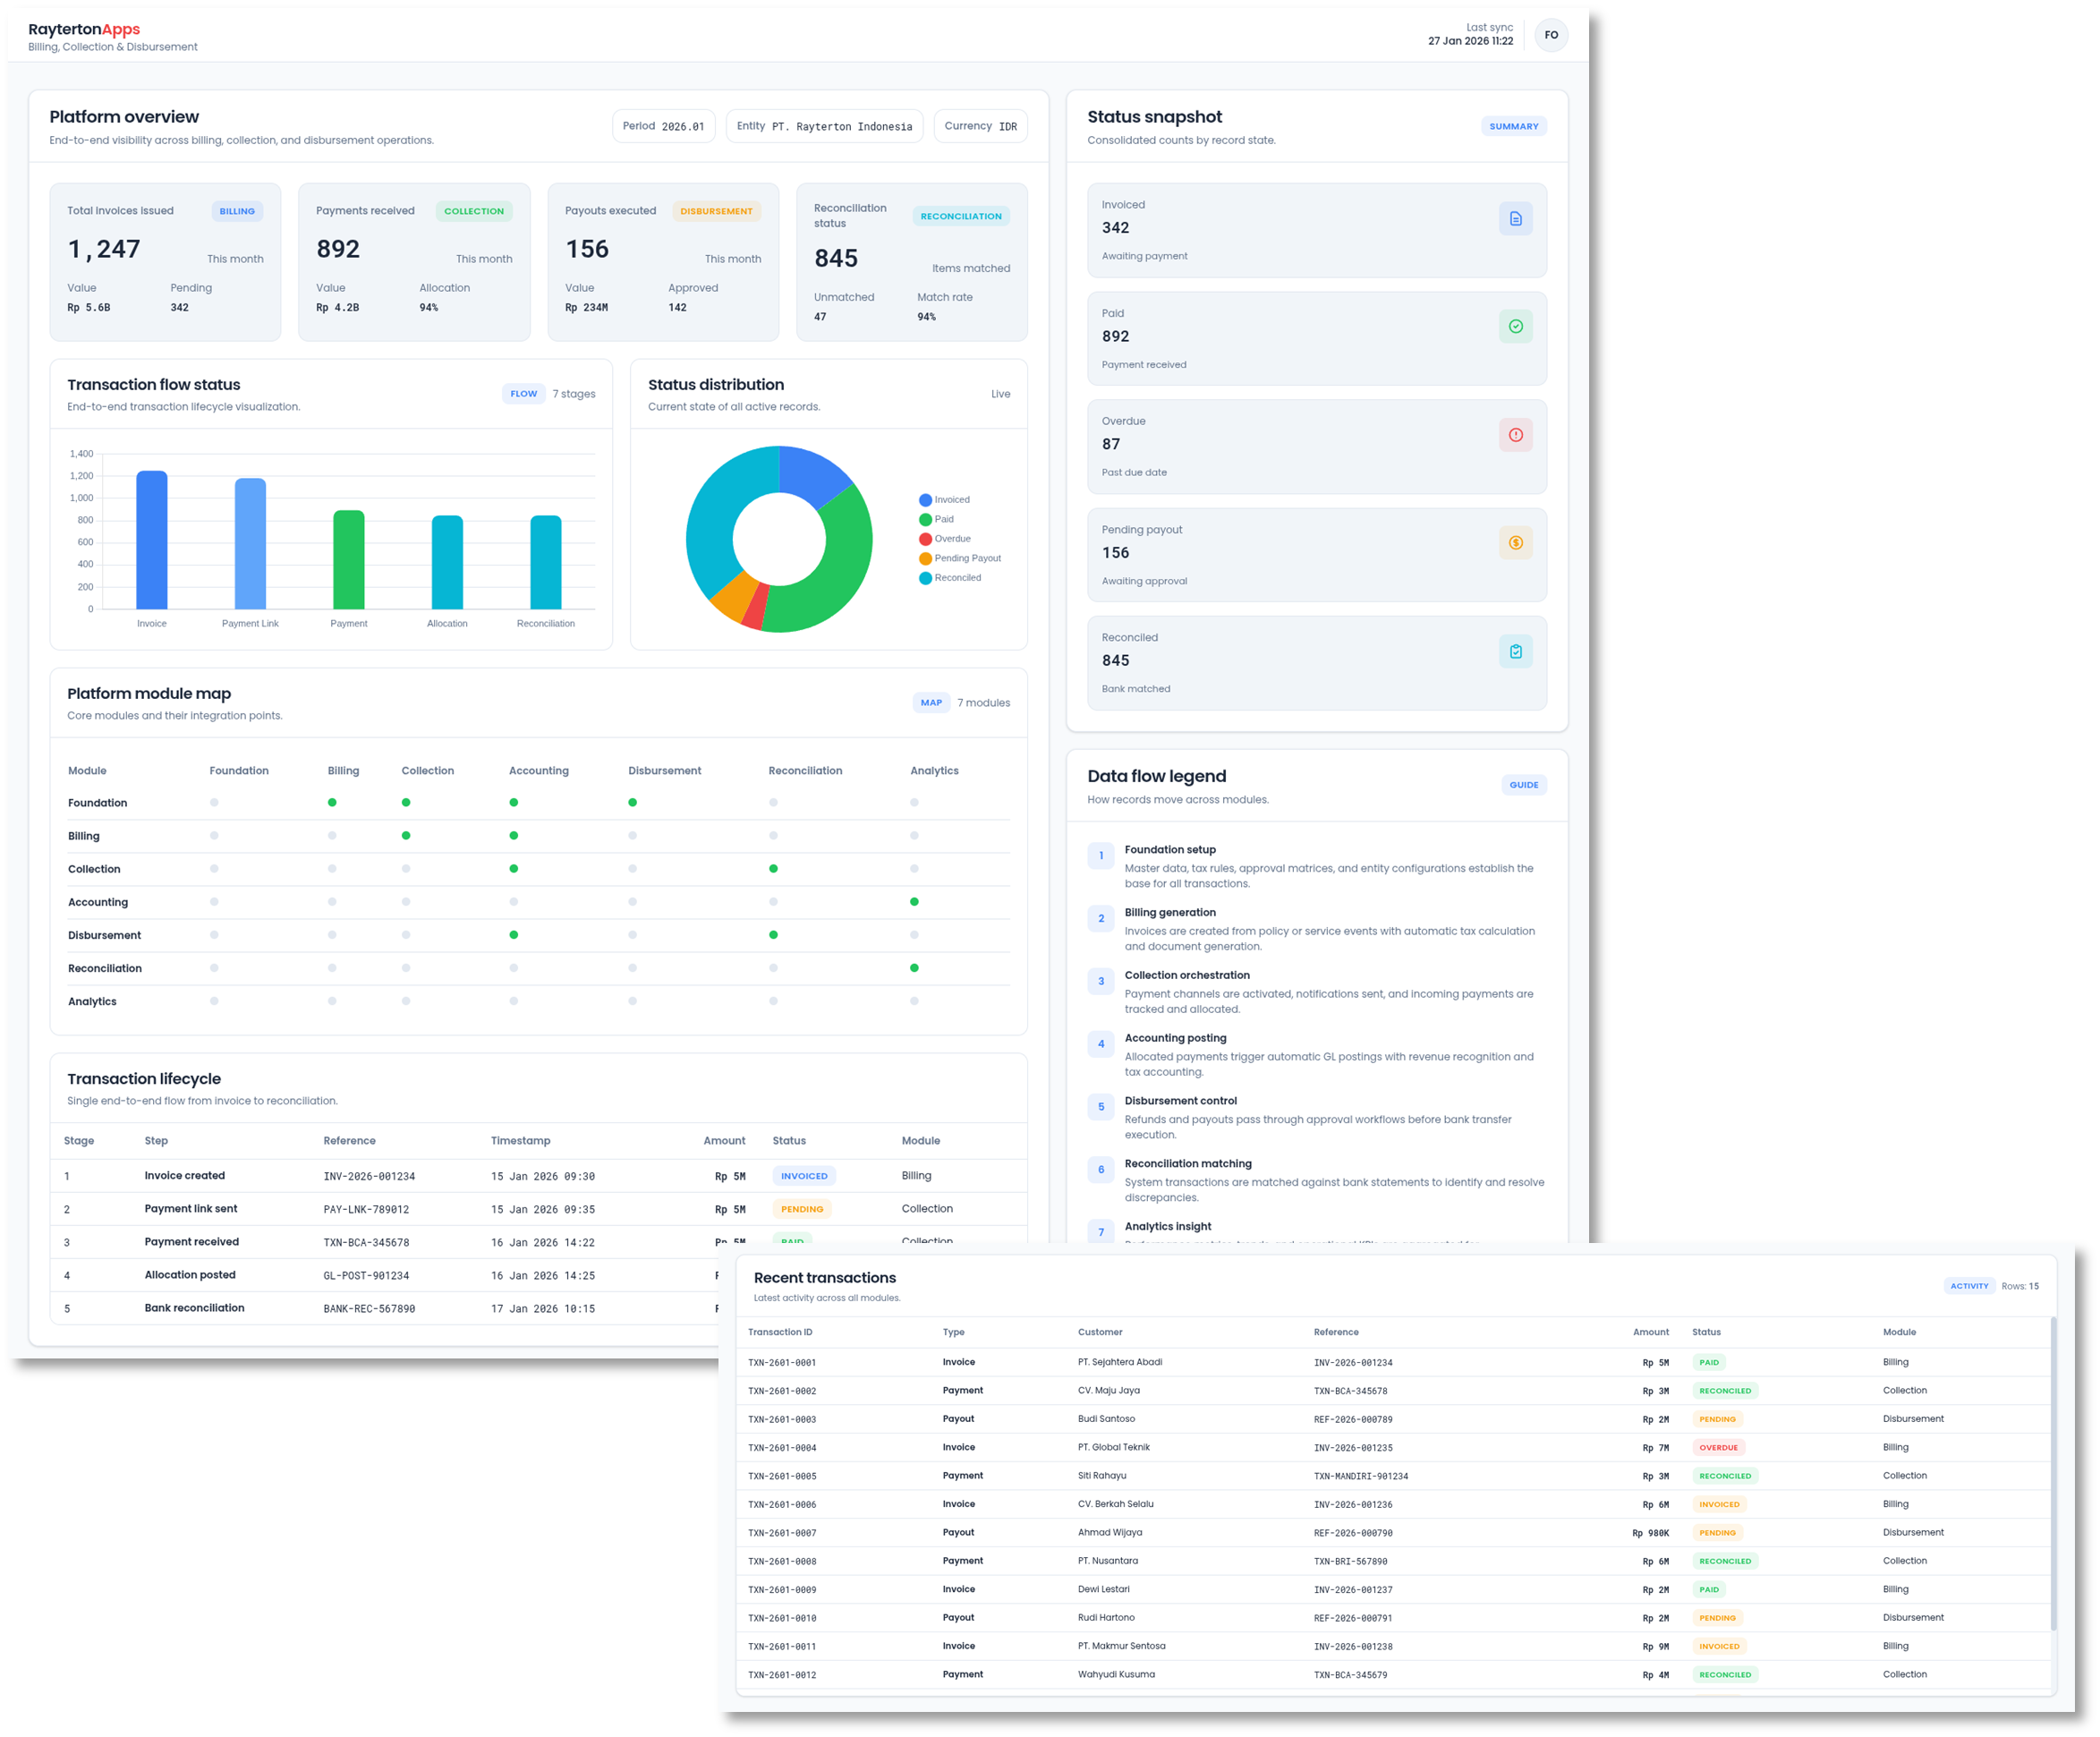The width and height of the screenshot is (2100, 1737).
Task: Click the Reconciled clipboard icon
Action: (x=1516, y=651)
